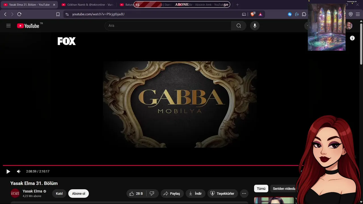Open the Shazam extension
Image resolution: width=363 pixels, height=204 pixels.
[290, 14]
